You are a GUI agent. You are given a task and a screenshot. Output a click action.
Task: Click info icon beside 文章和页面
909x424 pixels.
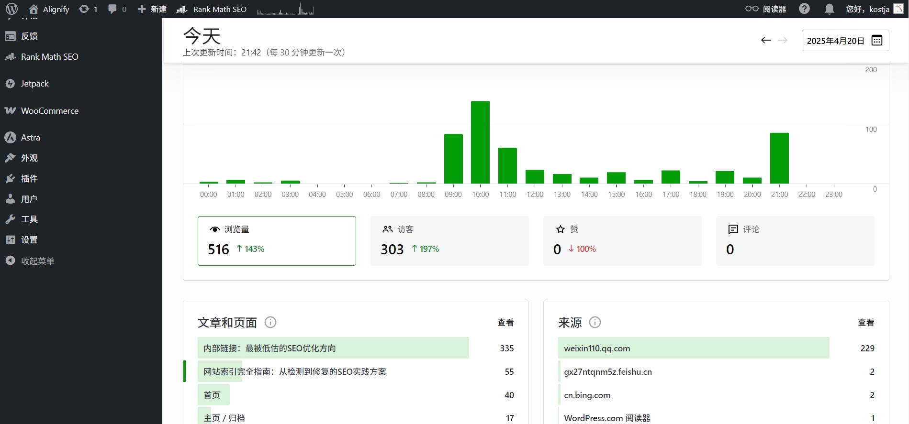tap(270, 322)
